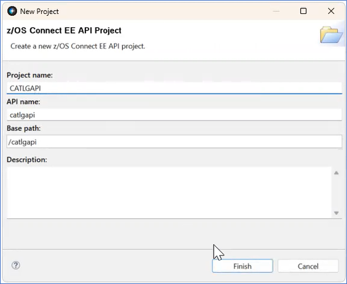347x284 pixels.
Task: Click the "z/OS Connect EE API Project" heading
Action: [64, 30]
